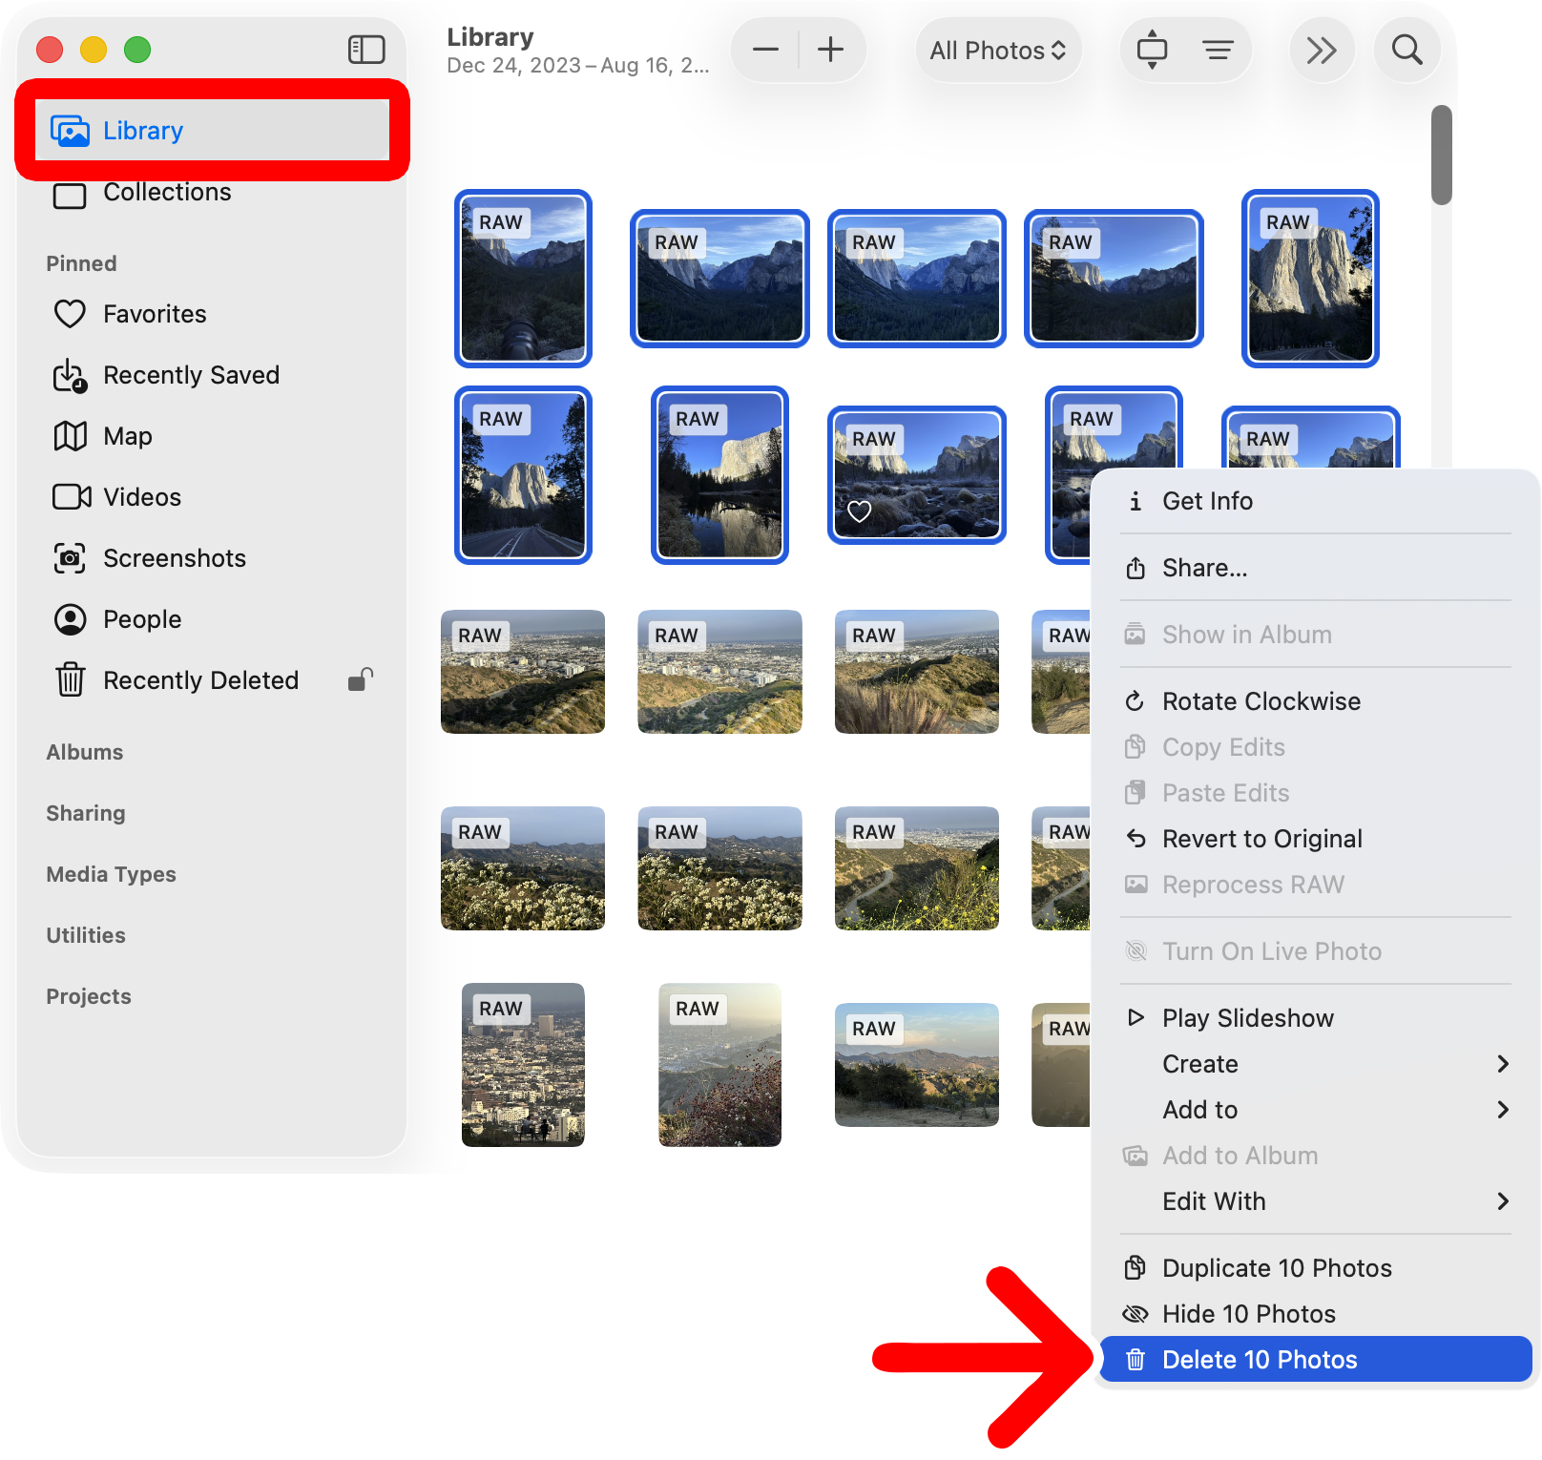The width and height of the screenshot is (1542, 1460).
Task: Select Get Info from the context menu
Action: click(x=1207, y=500)
